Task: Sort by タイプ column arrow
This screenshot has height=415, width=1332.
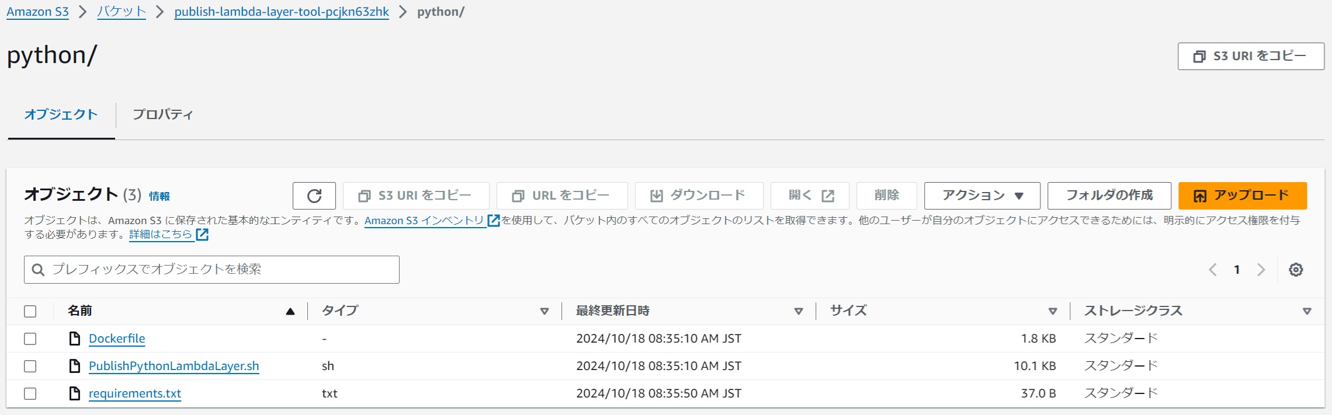Action: coord(544,311)
